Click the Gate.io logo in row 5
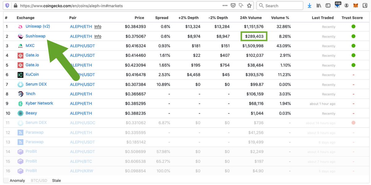 tap(20, 65)
